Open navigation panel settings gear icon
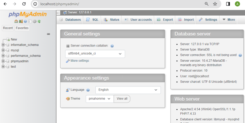 (x=34, y=21)
